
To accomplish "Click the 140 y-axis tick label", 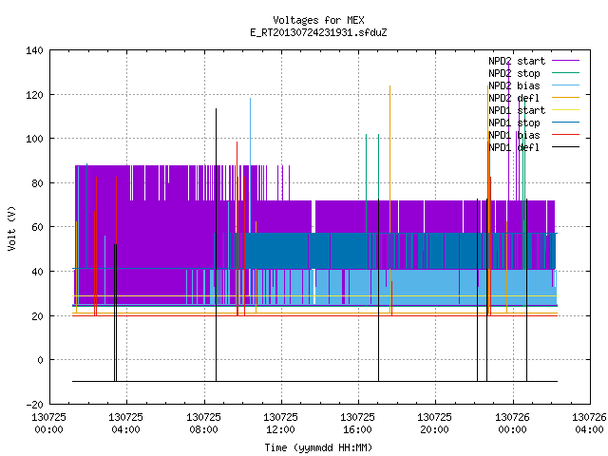I will pyautogui.click(x=34, y=50).
